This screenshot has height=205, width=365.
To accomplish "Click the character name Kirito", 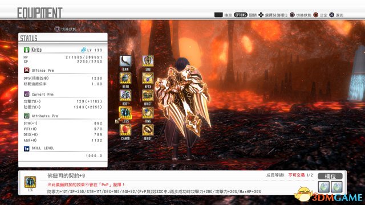I will coord(36,50).
